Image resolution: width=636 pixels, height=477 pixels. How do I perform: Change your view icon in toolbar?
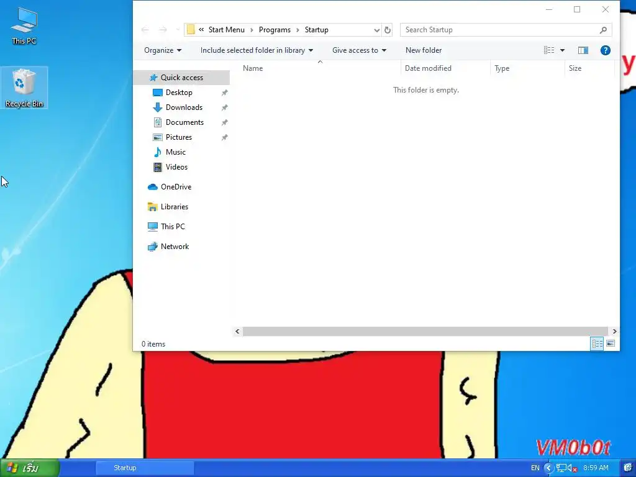click(x=549, y=50)
